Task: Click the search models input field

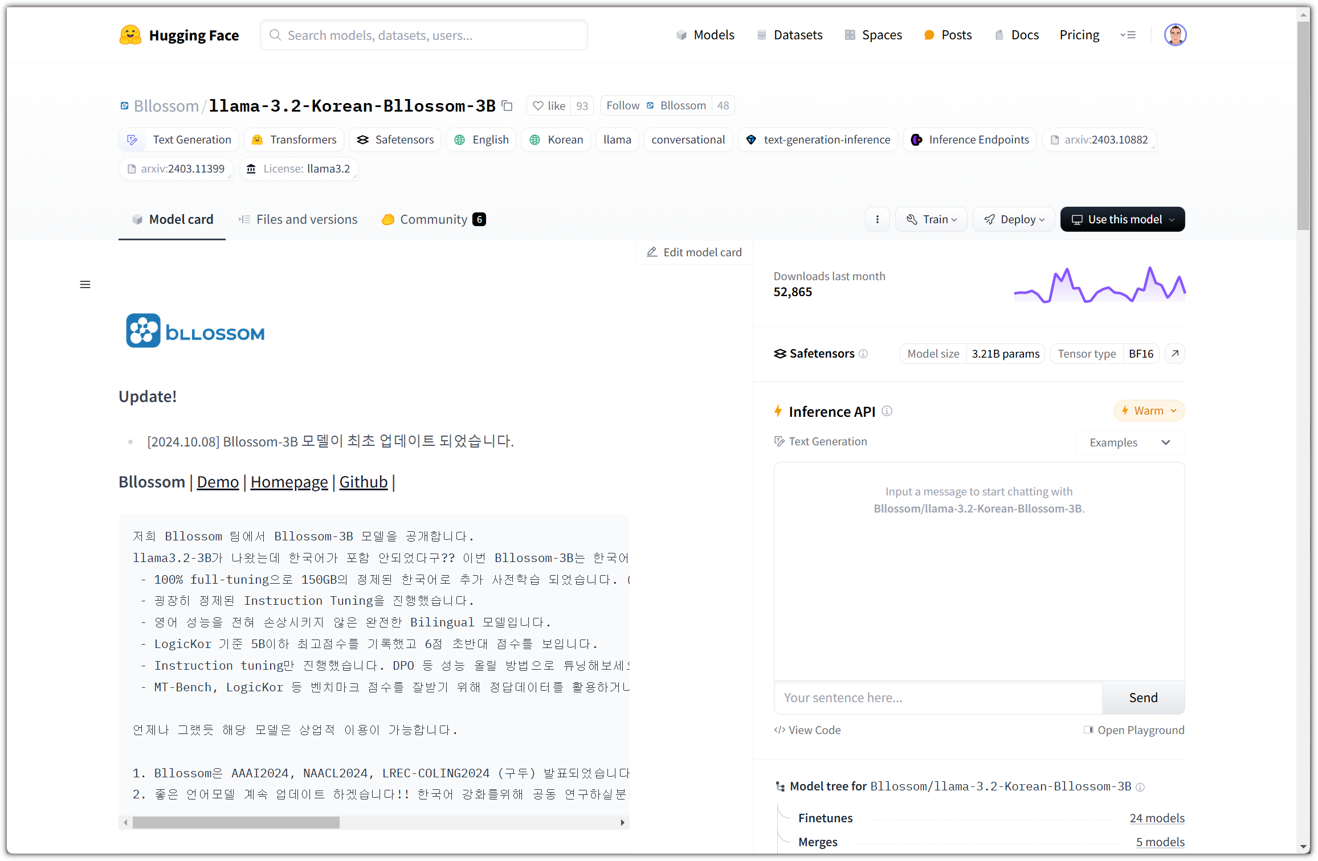Action: pyautogui.click(x=423, y=35)
